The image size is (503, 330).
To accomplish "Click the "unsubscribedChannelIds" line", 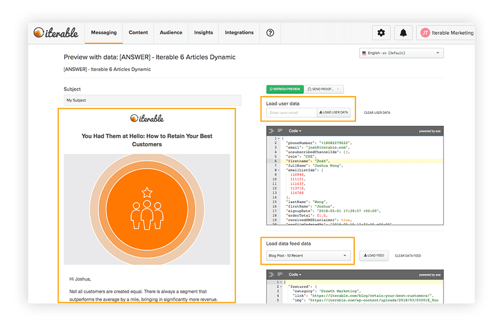I will 318,152.
